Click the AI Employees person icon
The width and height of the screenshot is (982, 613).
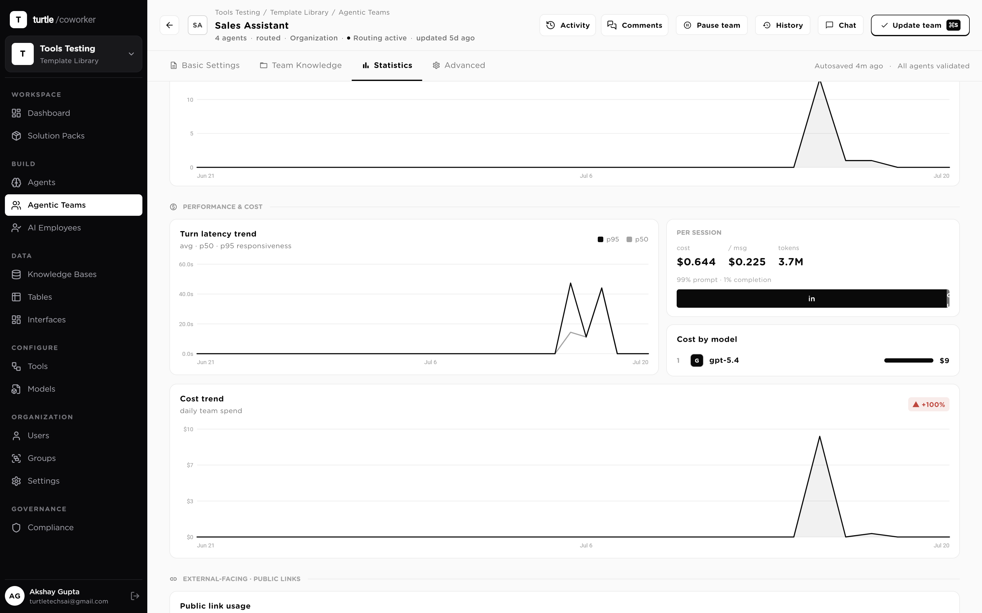pos(16,228)
